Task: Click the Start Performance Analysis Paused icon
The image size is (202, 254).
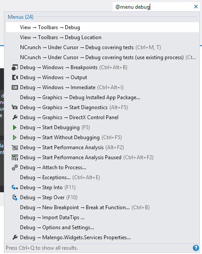Action: click(15, 157)
